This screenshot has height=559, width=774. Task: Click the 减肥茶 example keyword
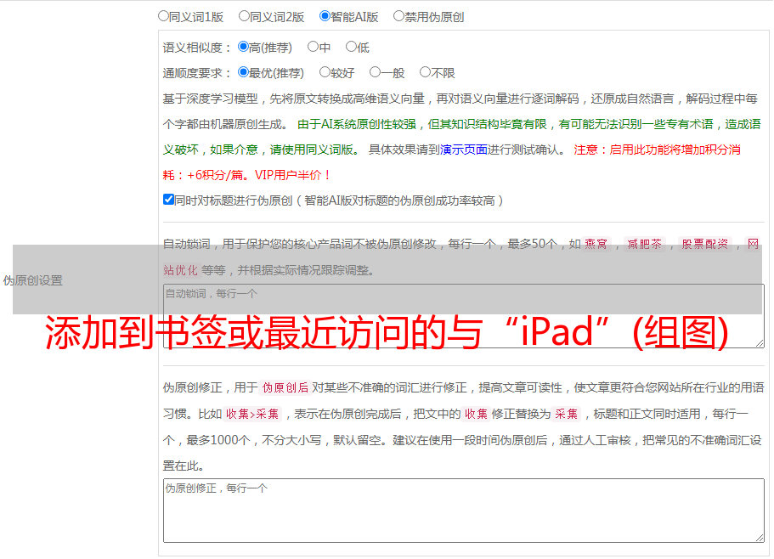coord(644,244)
